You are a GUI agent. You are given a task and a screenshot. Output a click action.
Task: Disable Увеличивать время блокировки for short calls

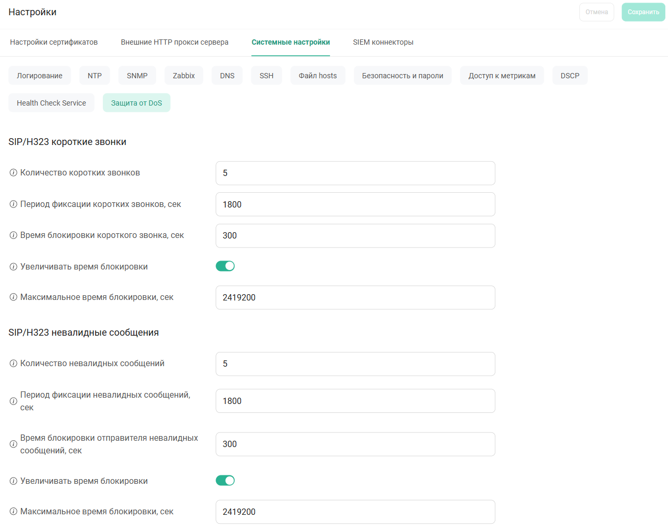(225, 266)
